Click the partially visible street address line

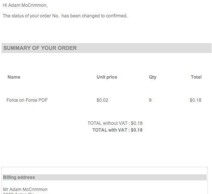tap(18, 193)
